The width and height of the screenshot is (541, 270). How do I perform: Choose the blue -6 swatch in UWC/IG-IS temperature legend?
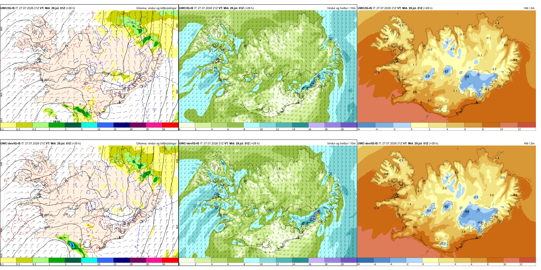coord(366,125)
